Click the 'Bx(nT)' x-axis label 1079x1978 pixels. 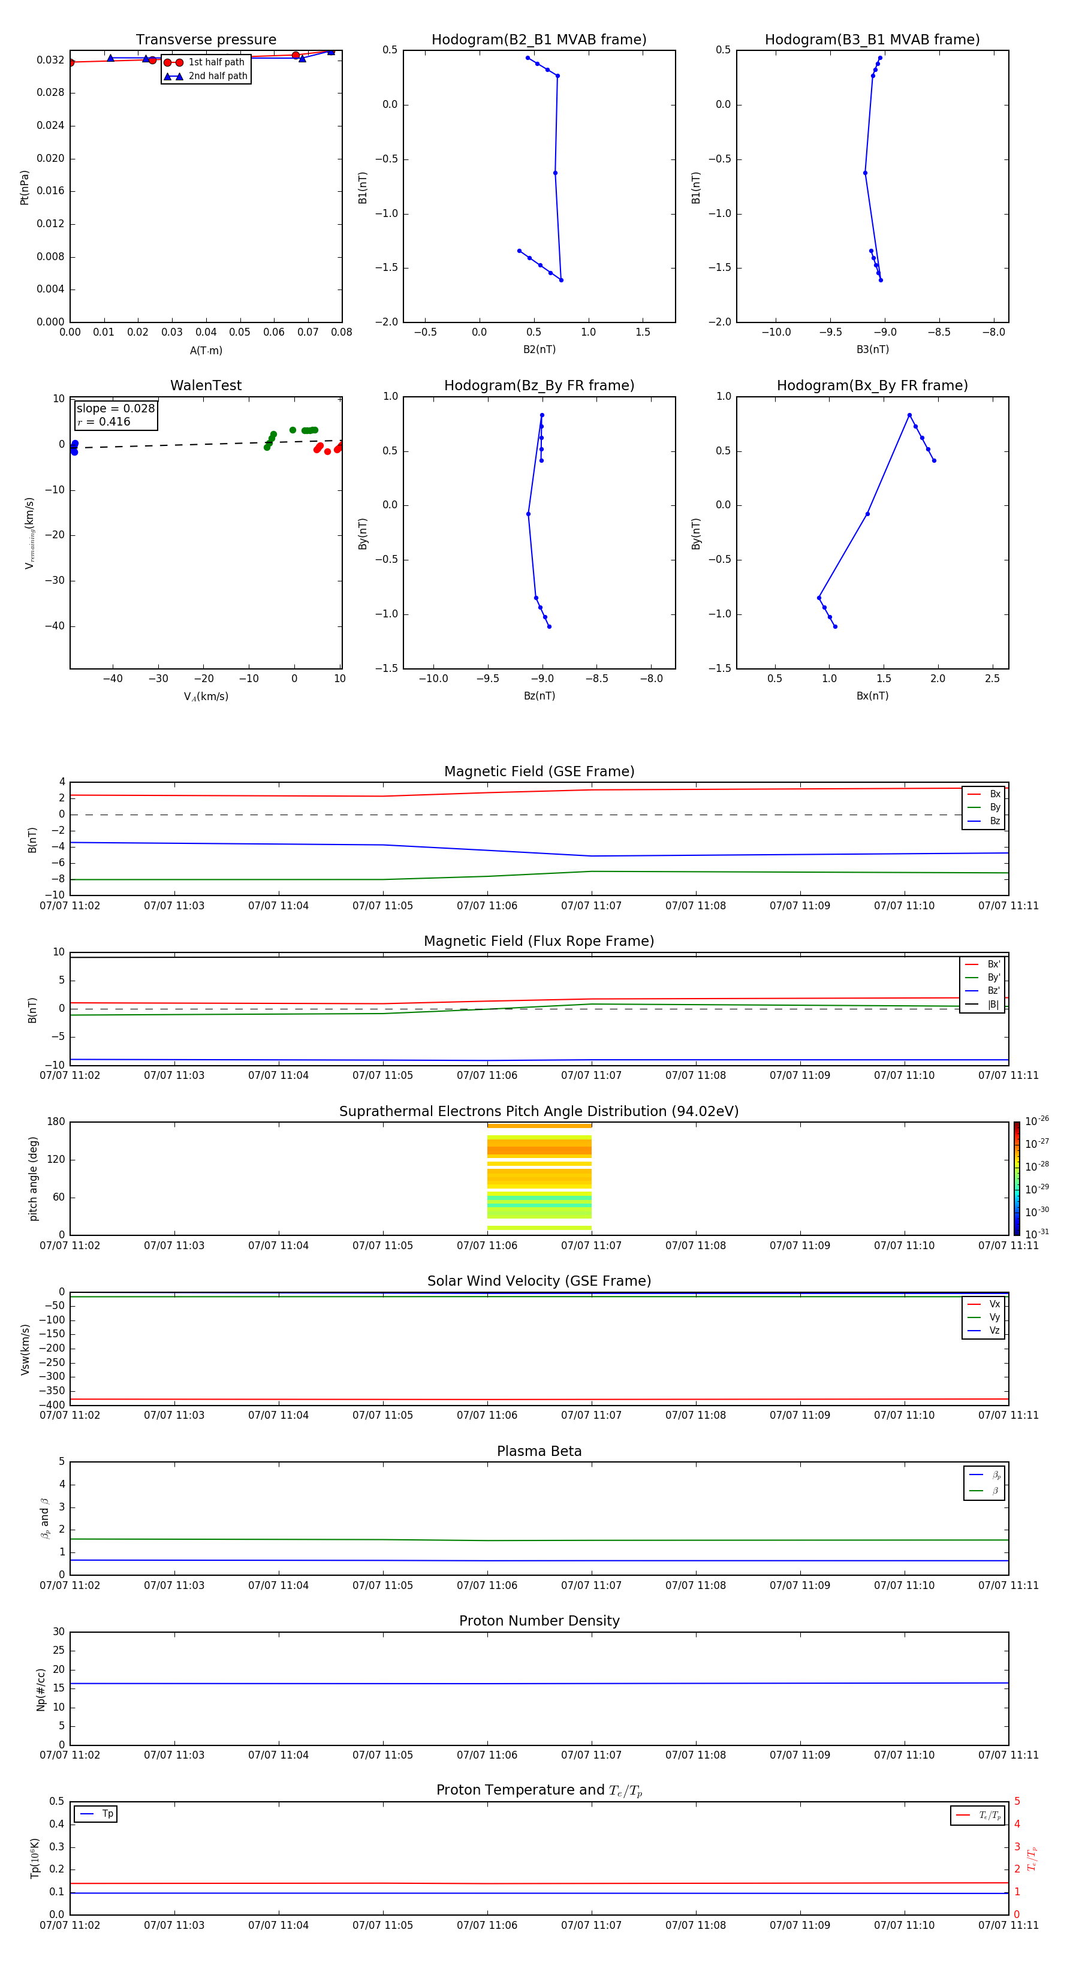coord(872,696)
